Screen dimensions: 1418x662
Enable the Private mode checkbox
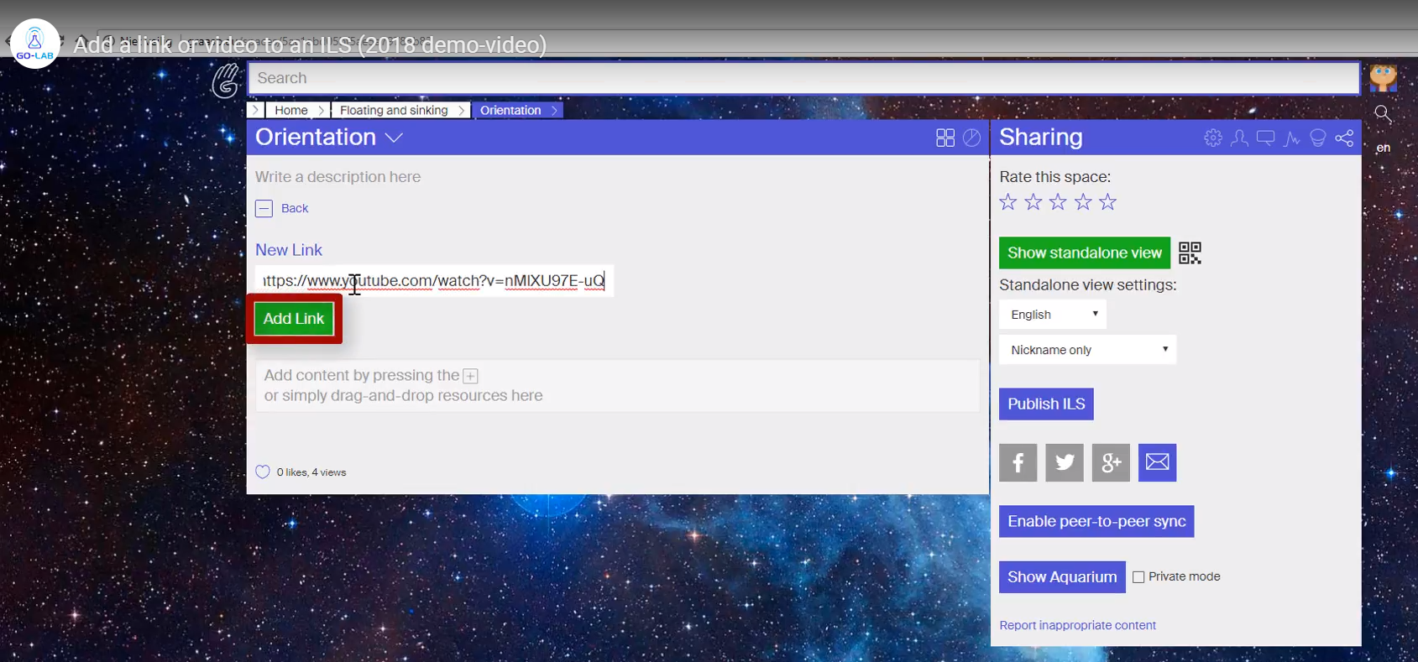[1138, 577]
